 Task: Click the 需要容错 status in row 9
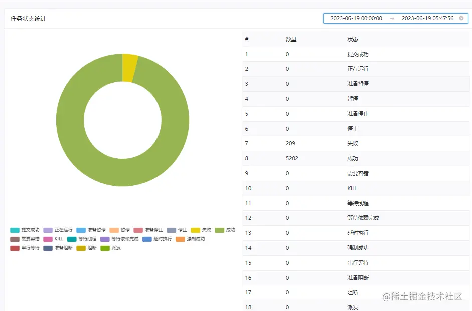358,173
